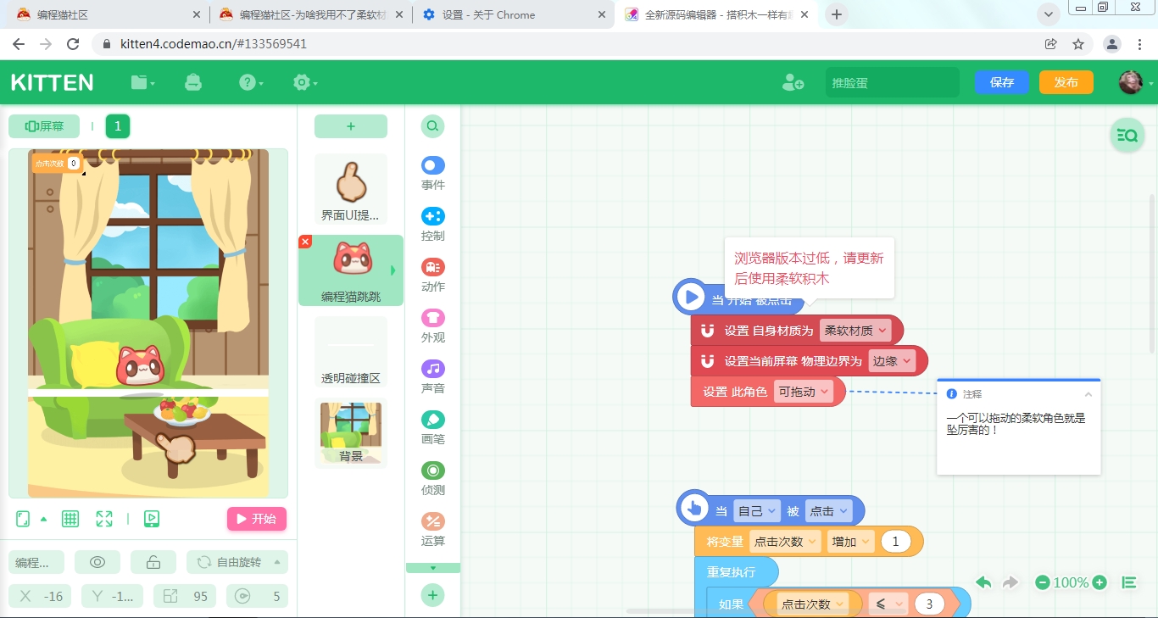Open the 自己 dropdown in the event block
Image resolution: width=1158 pixels, height=618 pixels.
click(x=757, y=511)
